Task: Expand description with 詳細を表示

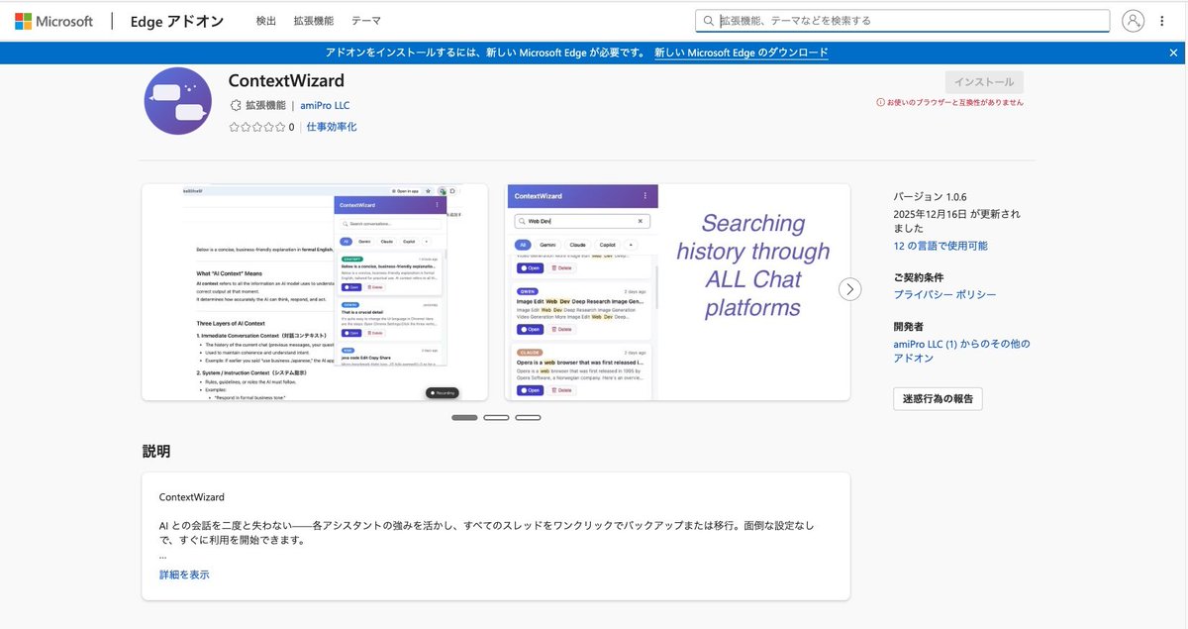Action: [x=184, y=575]
